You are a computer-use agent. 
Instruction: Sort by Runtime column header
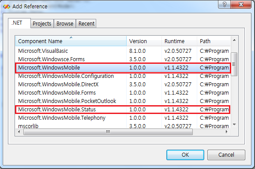pyautogui.click(x=179, y=41)
